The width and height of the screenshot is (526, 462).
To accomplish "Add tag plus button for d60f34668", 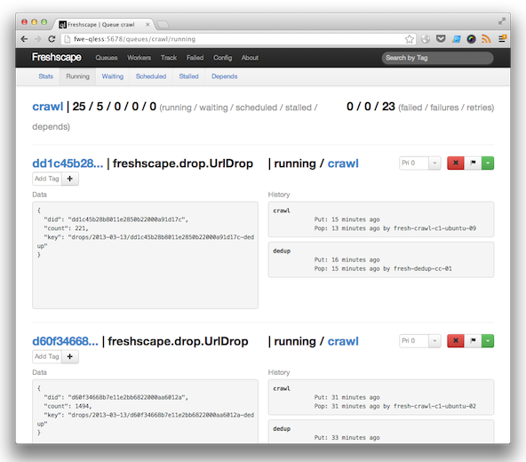I will click(70, 356).
